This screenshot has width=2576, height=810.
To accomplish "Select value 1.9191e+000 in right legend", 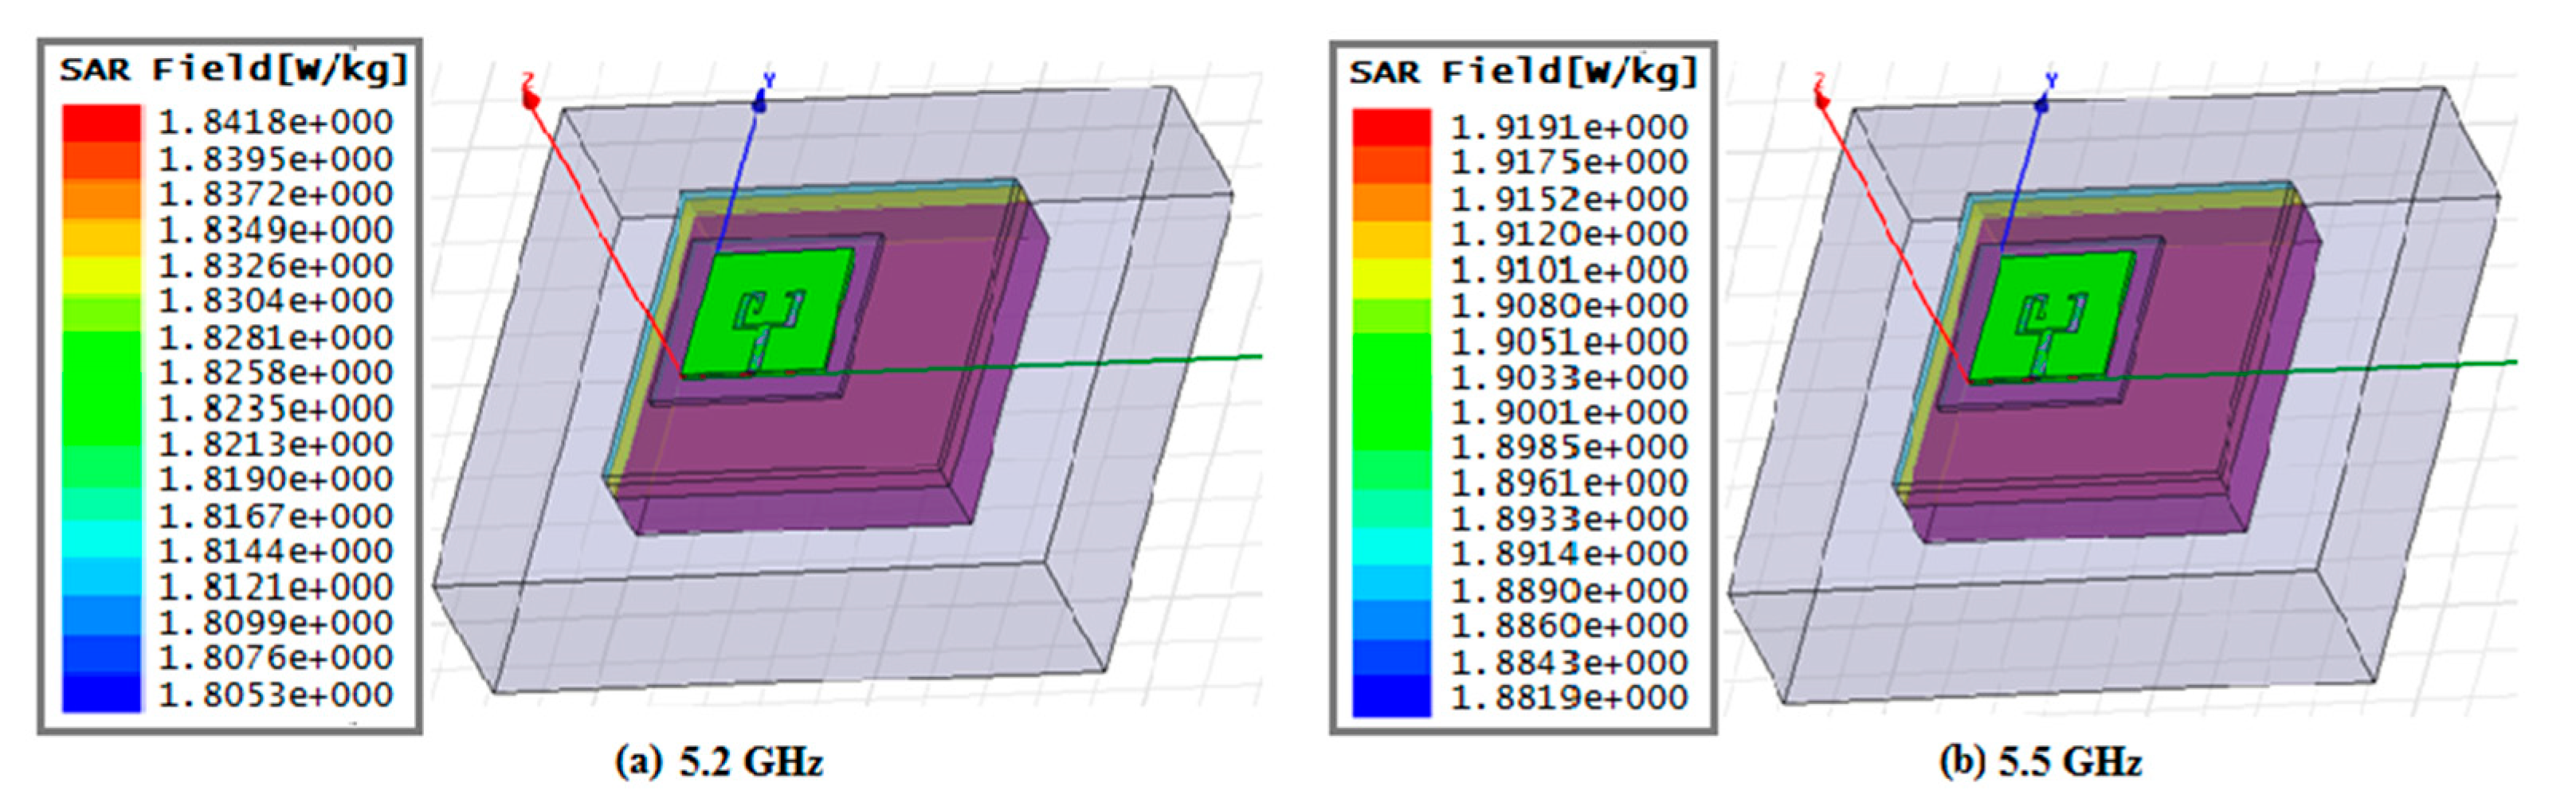I will (1569, 127).
